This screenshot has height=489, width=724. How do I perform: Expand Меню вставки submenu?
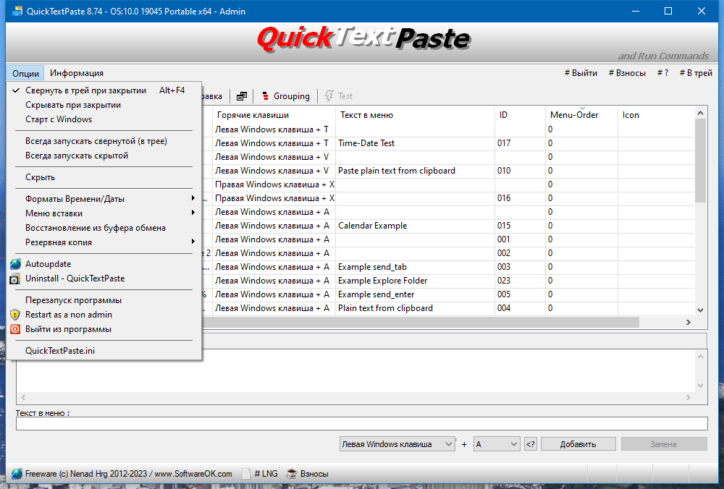(x=104, y=213)
